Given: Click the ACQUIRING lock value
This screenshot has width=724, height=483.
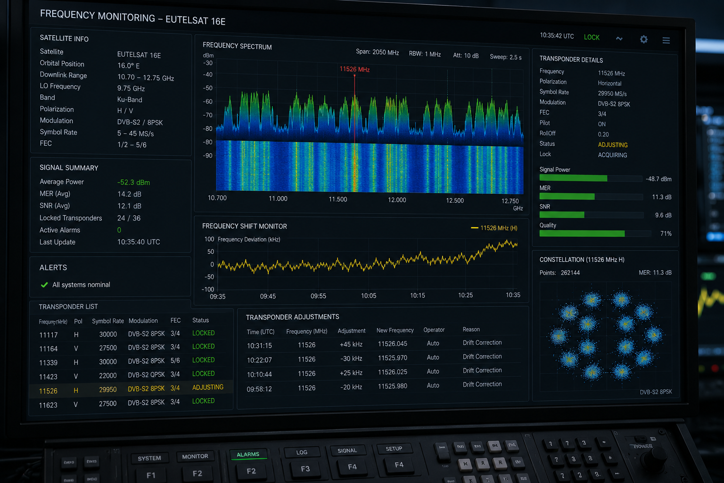Looking at the screenshot, I should tap(612, 155).
